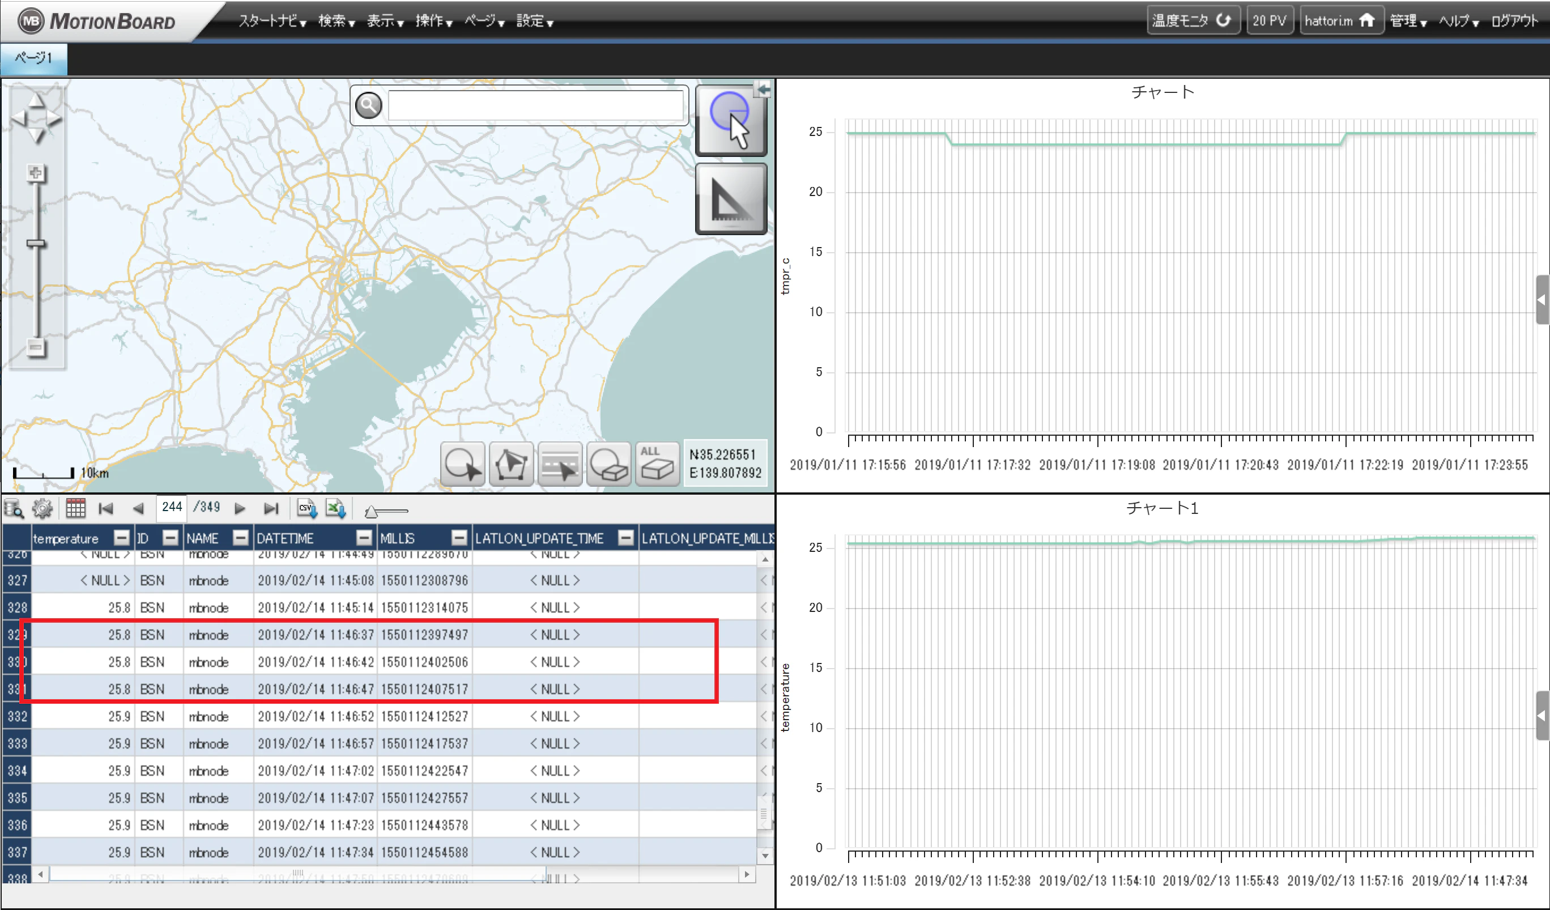The height and width of the screenshot is (910, 1550).
Task: Go to next table page
Action: pos(240,509)
